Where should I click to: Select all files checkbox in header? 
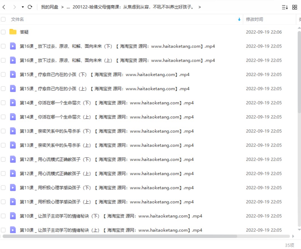pos(3,19)
